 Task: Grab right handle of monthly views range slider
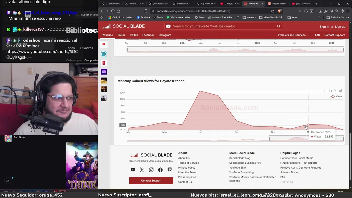point(344,139)
